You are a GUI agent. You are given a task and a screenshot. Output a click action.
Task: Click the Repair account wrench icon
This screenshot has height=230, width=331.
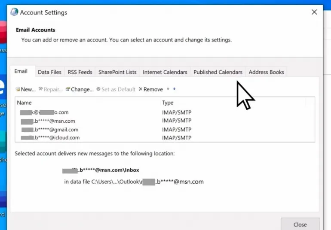click(x=41, y=89)
